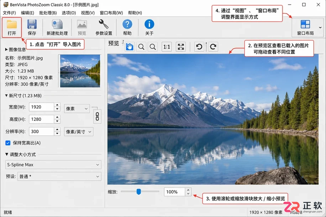Click the 窗口布局 grid icon
326x217 pixels.
(305, 24)
